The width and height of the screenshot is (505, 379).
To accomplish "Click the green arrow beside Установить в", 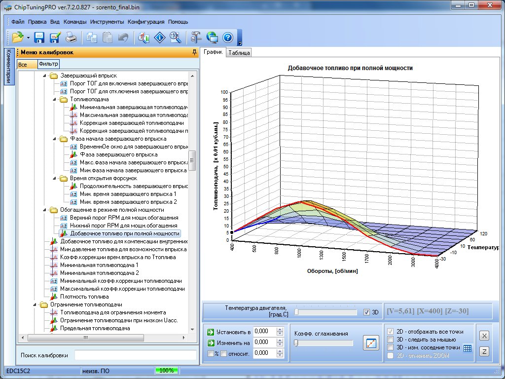I will point(211,331).
